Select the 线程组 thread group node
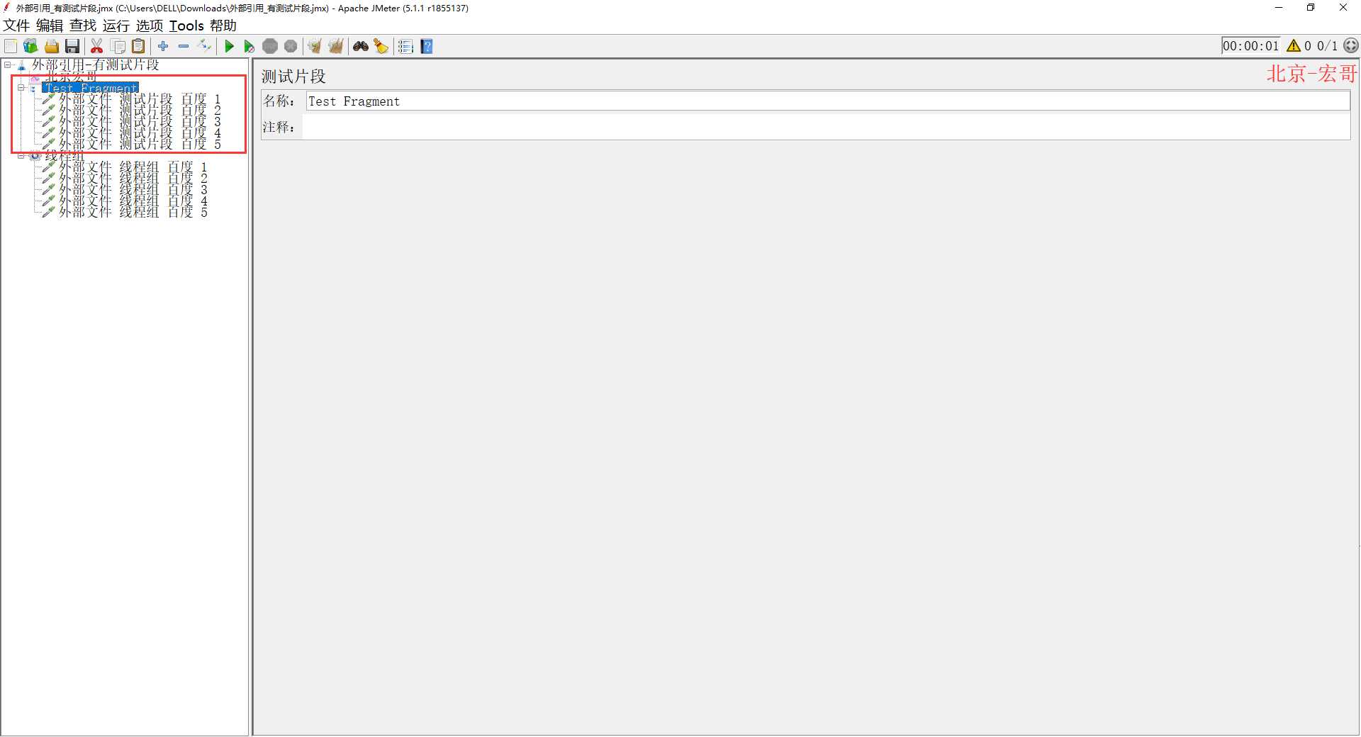Screen dimensions: 1361x737 pyautogui.click(x=65, y=156)
